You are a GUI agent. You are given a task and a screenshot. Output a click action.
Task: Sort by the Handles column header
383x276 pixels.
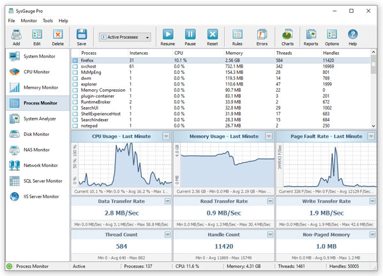tap(346, 53)
